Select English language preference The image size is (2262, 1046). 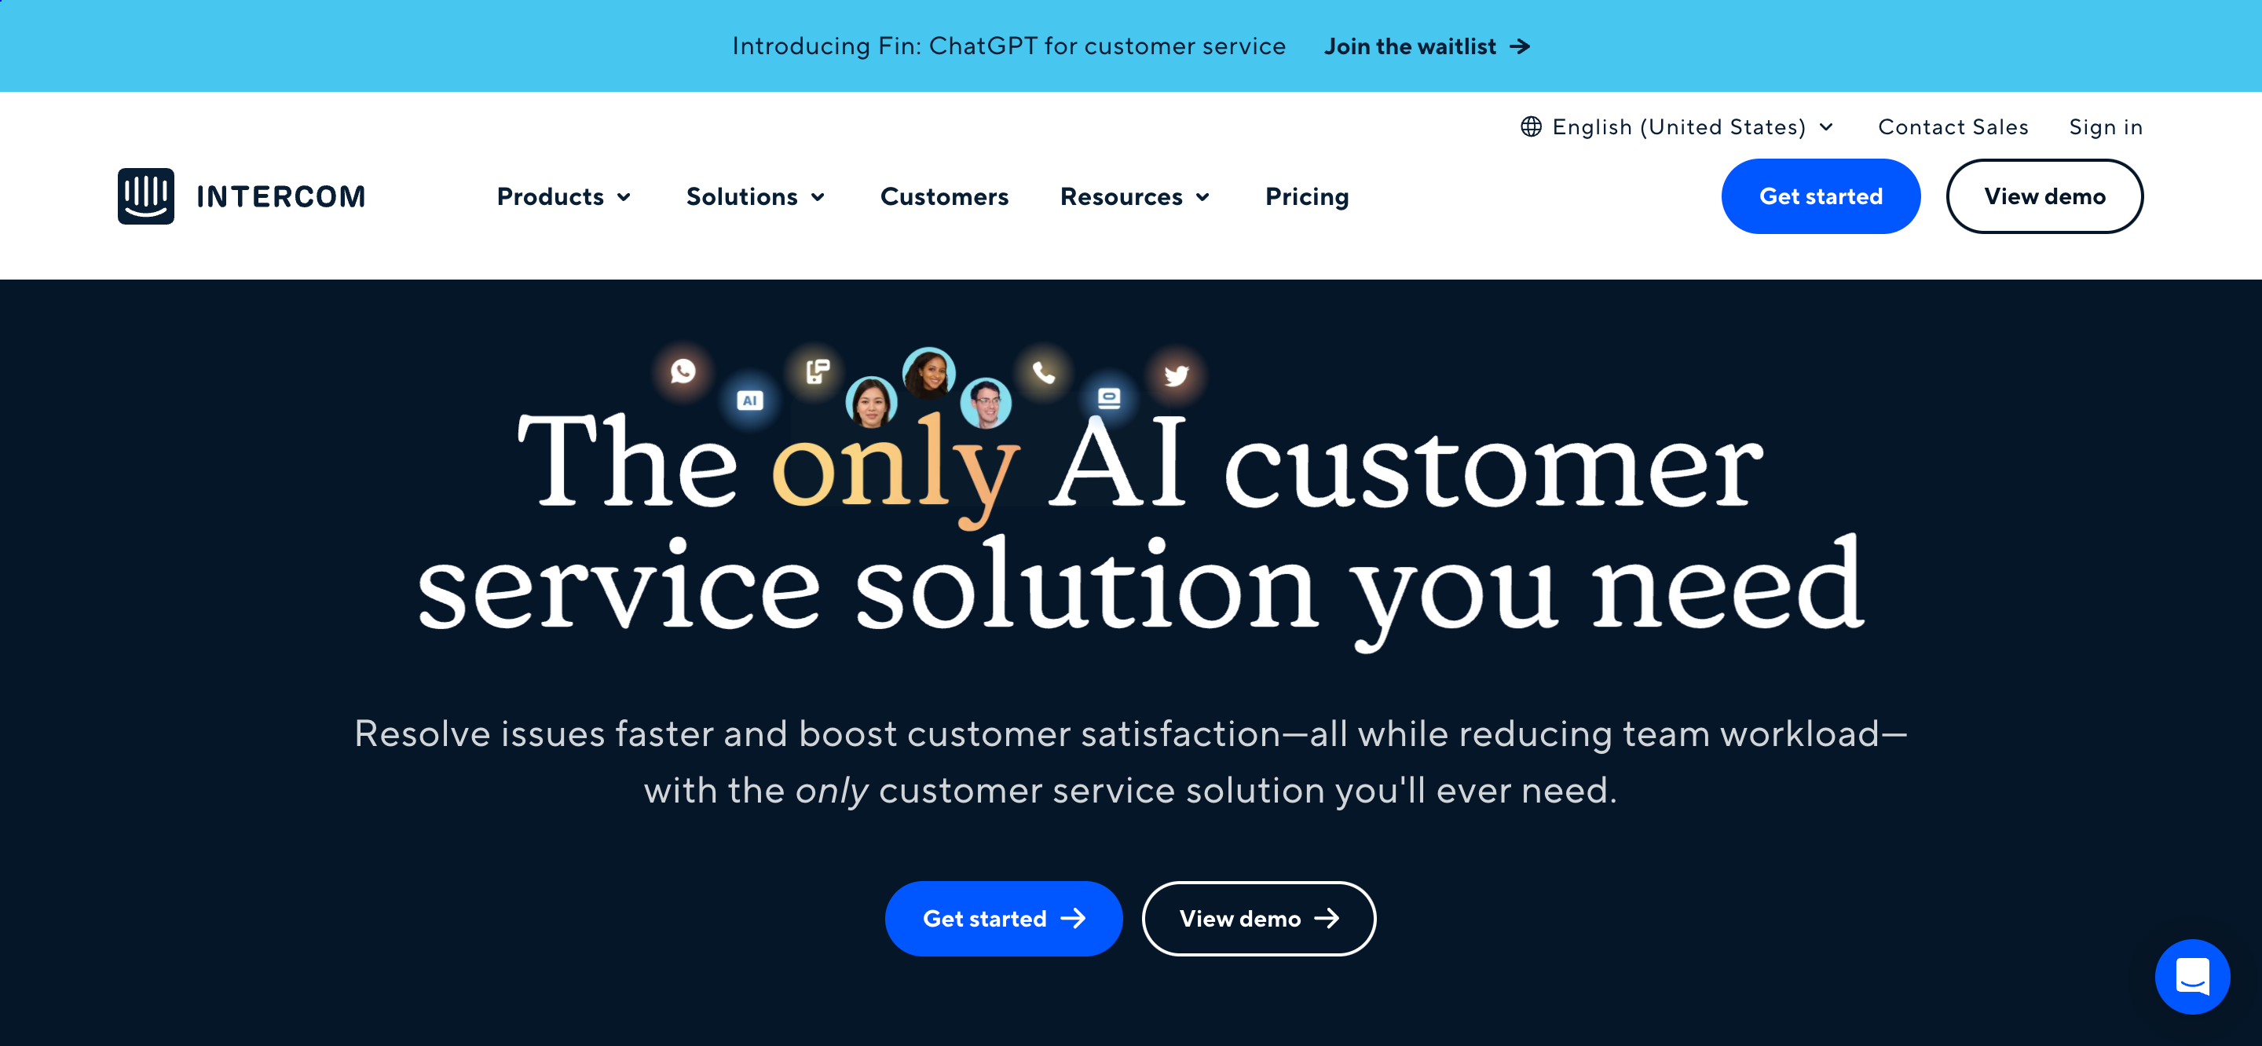1678,127
